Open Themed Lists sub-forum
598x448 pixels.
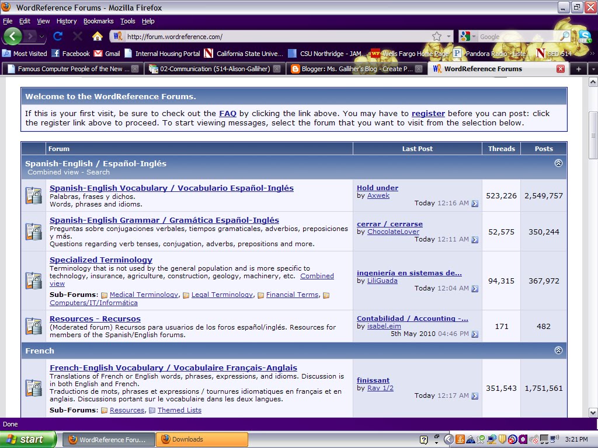(179, 410)
